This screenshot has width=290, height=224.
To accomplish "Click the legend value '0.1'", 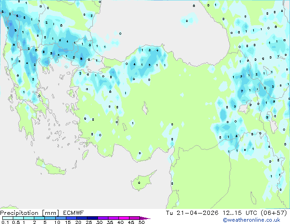I will [5, 222].
